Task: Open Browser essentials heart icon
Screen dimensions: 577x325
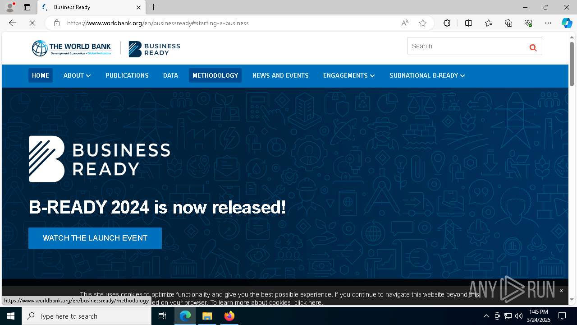Action: coord(528,23)
